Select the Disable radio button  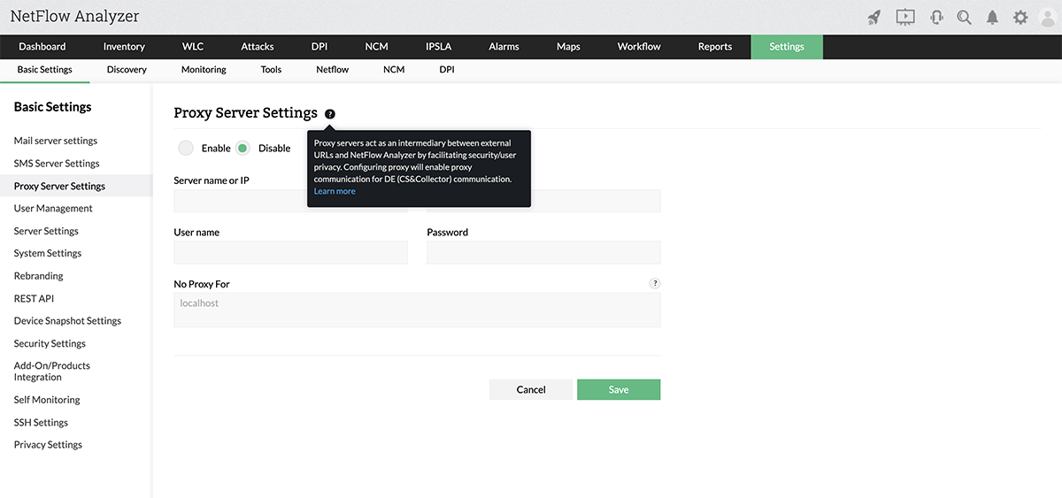pyautogui.click(x=242, y=148)
